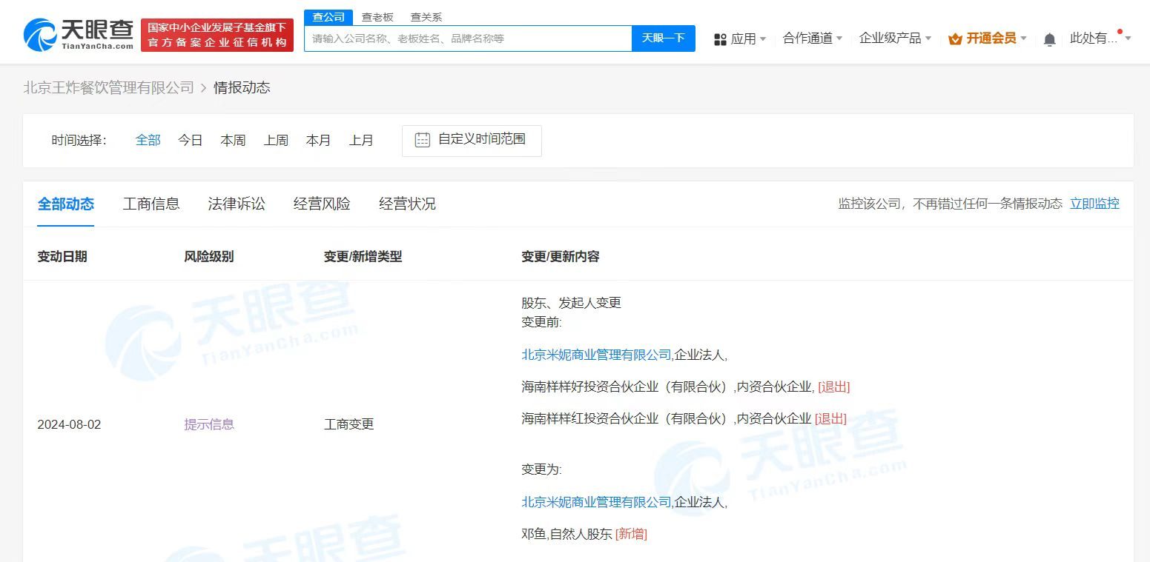Select the 法律诉讼 tab
This screenshot has width=1150, height=562.
click(x=236, y=204)
